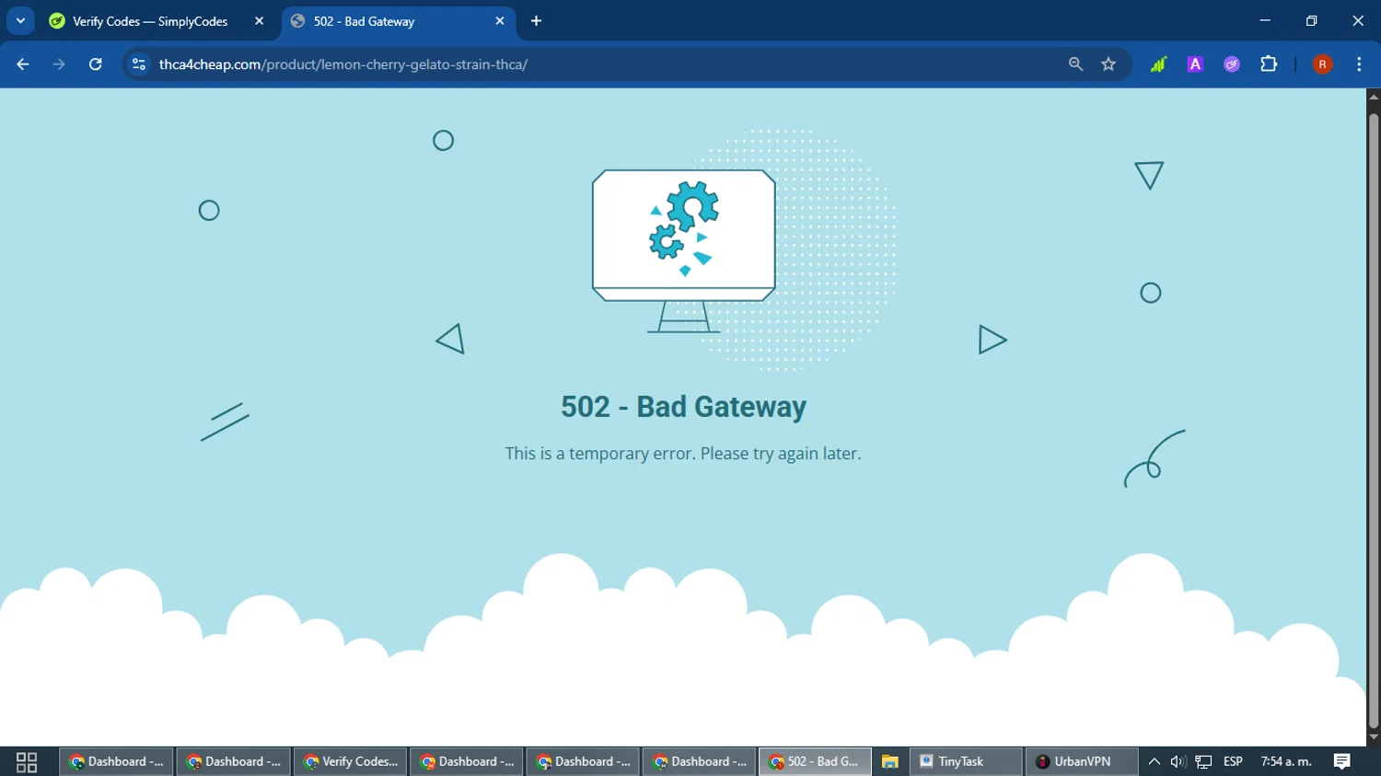Bookmark this page with the star
This screenshot has width=1381, height=776.
tap(1108, 64)
